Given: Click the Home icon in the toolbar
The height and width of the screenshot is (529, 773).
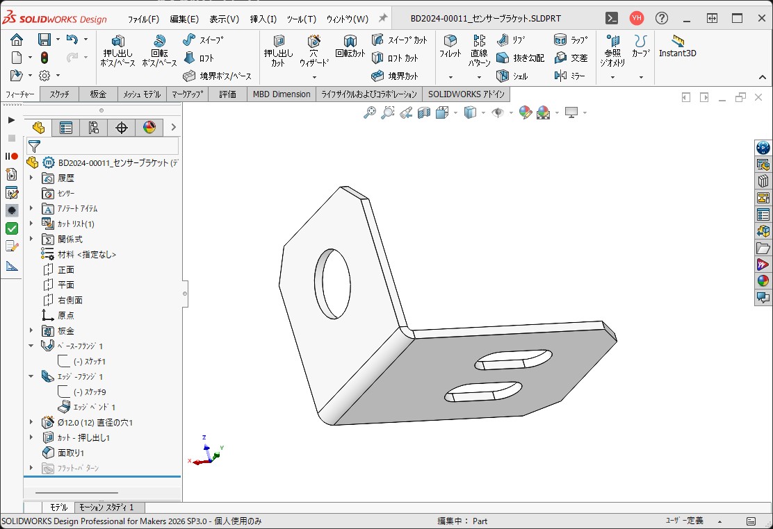Looking at the screenshot, I should pos(17,40).
